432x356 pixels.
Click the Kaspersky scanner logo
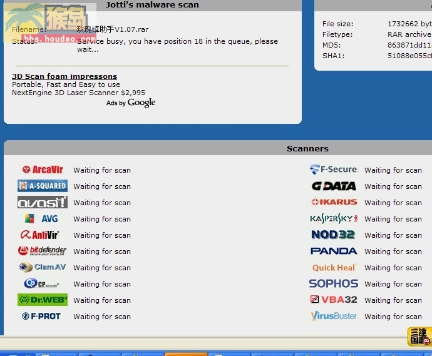coord(334,218)
